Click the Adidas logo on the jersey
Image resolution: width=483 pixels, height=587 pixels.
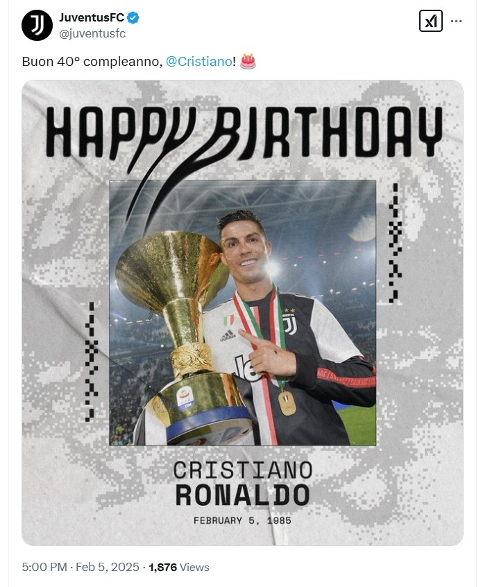tap(228, 335)
